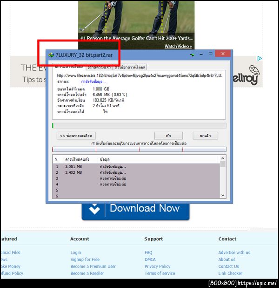Screen dimensions: 279x288
Task: Click Advertise with us link
Action: [234, 253]
